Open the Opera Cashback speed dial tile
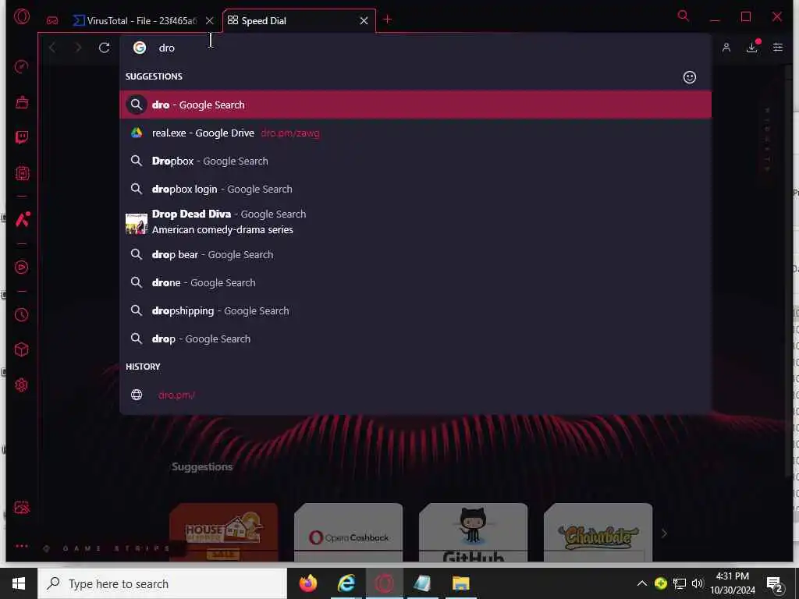Image resolution: width=799 pixels, height=599 pixels. [x=349, y=532]
